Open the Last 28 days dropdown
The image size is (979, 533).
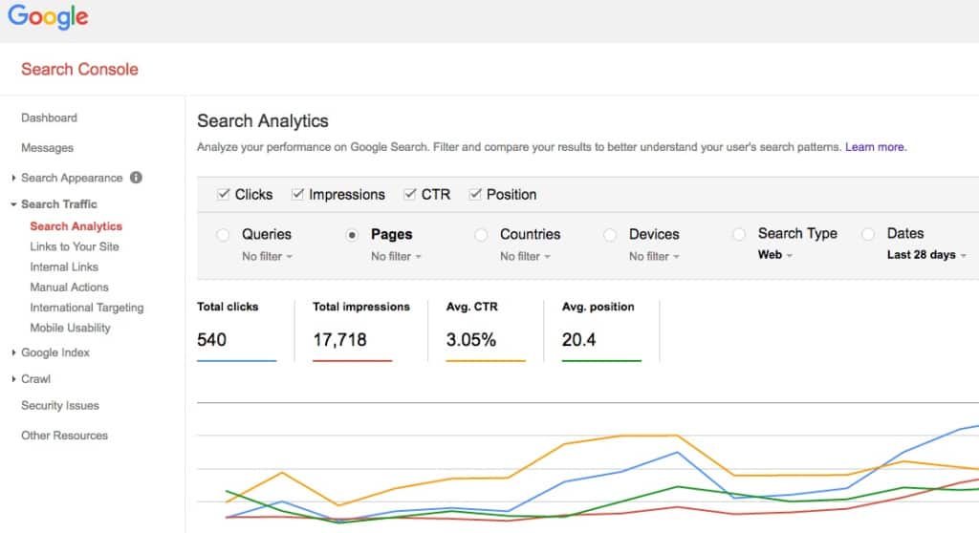pos(927,255)
